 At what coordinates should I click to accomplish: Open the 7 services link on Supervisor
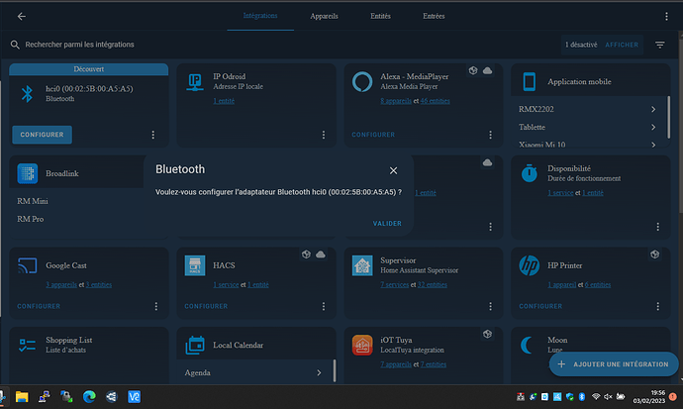[394, 285]
